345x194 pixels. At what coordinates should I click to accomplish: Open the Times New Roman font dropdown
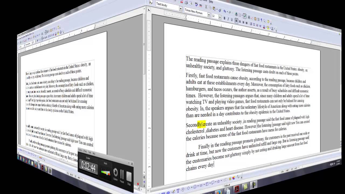pyautogui.click(x=209, y=15)
